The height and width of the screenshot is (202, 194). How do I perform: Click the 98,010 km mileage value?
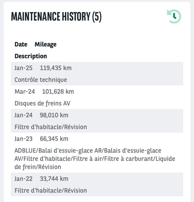tap(54, 115)
